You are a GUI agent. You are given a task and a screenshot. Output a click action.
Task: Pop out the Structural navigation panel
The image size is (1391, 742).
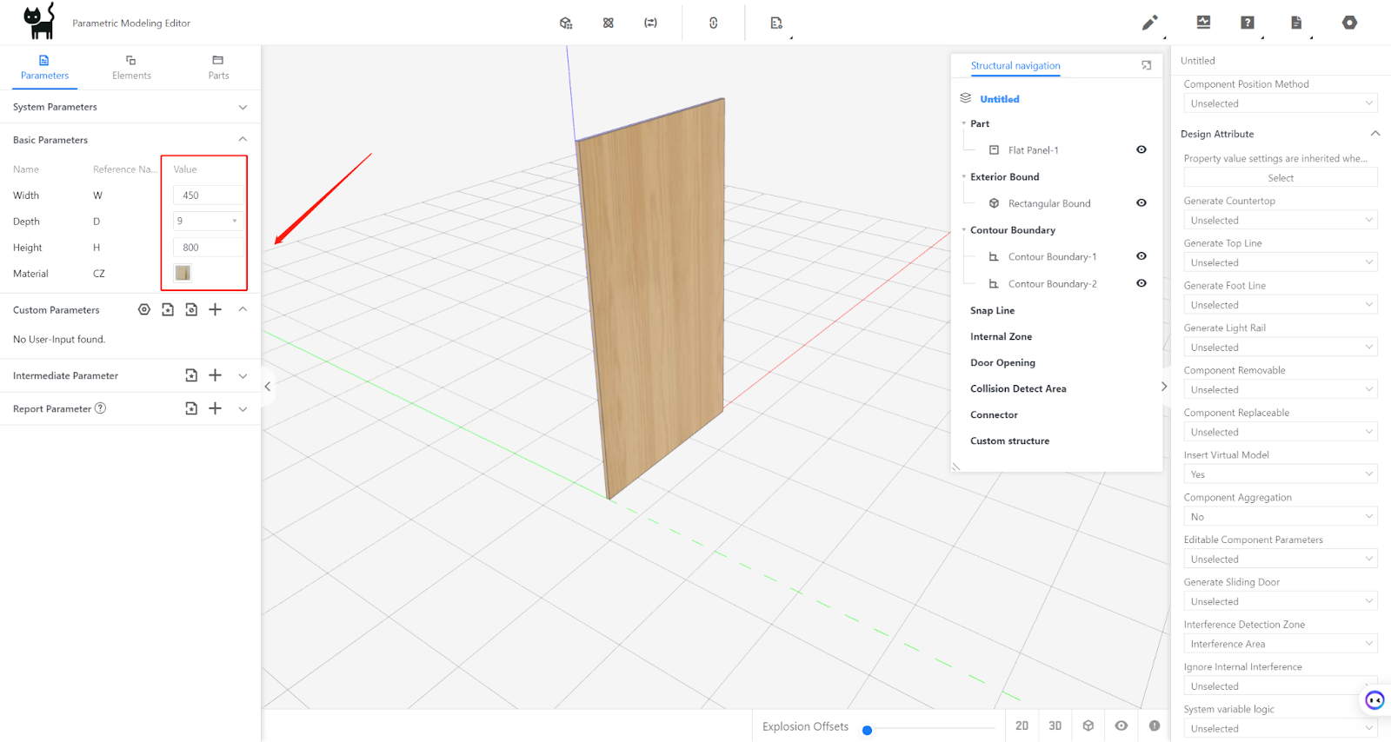(1146, 66)
